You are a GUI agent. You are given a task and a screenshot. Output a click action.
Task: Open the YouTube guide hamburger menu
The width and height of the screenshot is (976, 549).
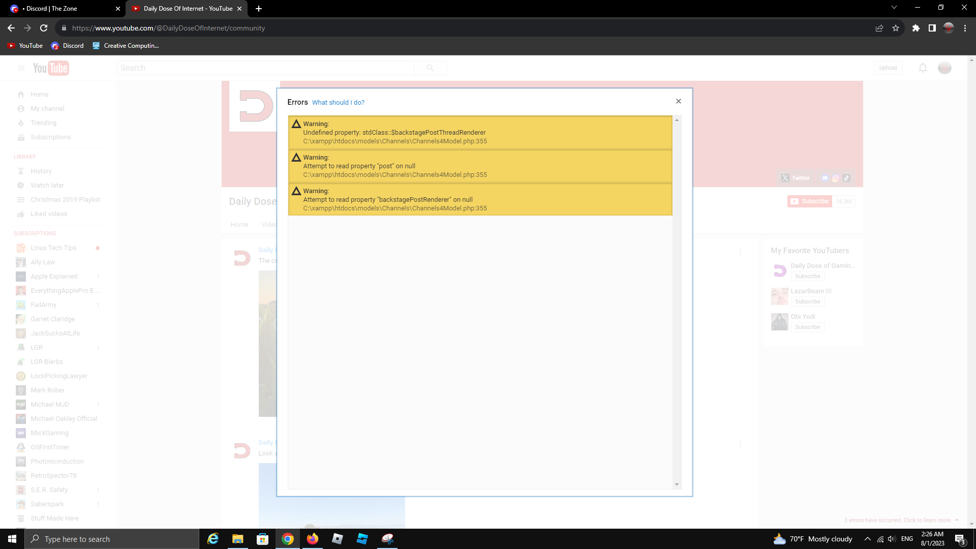click(x=21, y=68)
